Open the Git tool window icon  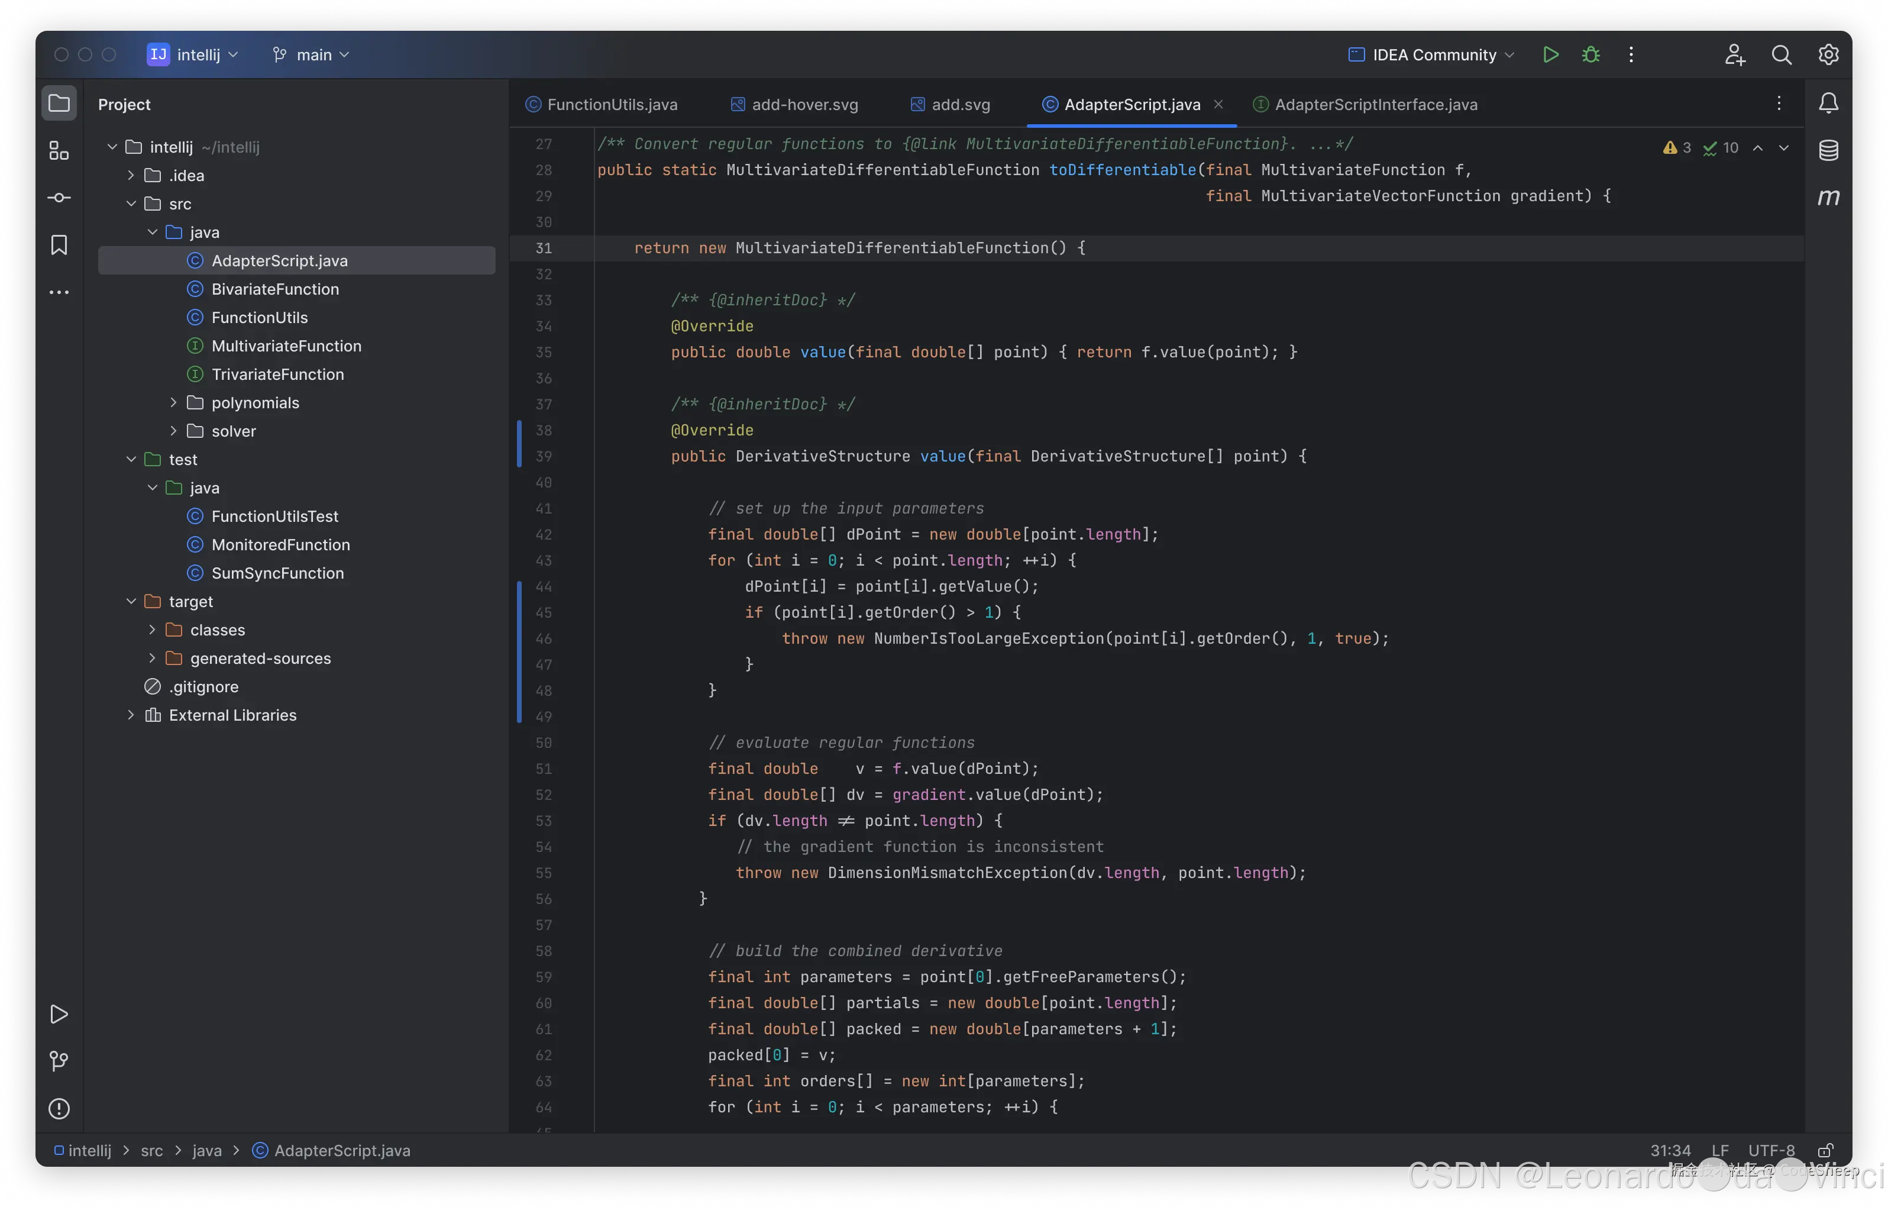pos(59,1061)
